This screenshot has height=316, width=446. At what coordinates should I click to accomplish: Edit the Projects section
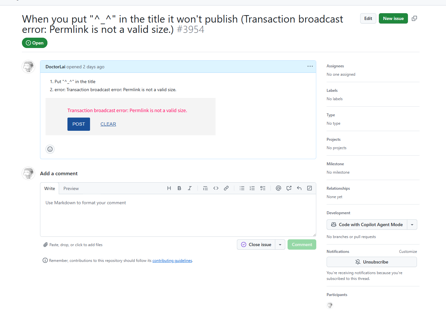(x=334, y=139)
